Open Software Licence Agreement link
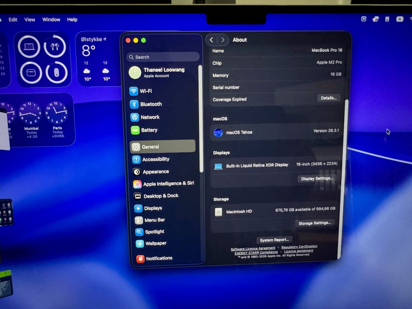This screenshot has width=412, height=309. coord(253,248)
